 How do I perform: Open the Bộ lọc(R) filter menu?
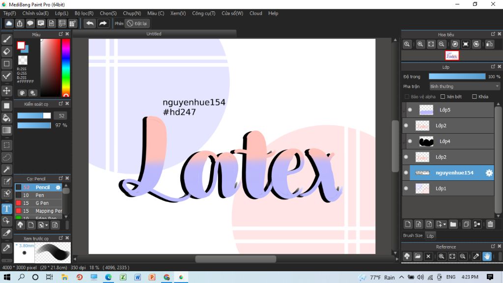(84, 13)
